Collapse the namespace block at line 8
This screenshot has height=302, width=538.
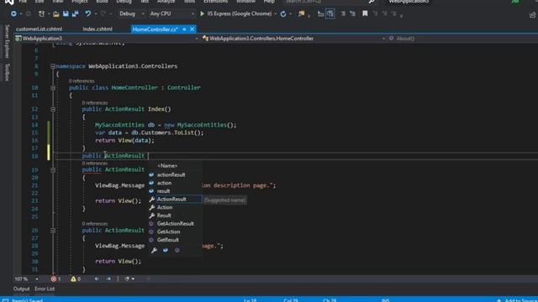coord(52,66)
